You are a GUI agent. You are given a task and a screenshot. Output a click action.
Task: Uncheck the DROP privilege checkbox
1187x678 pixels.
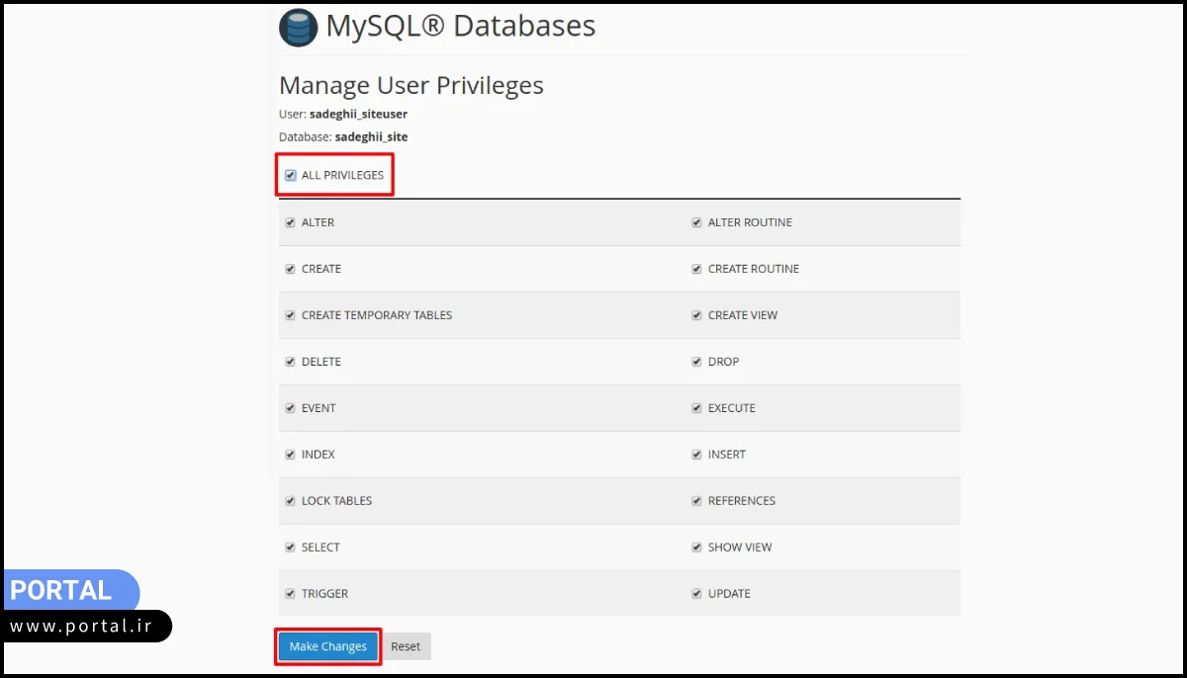(x=697, y=362)
